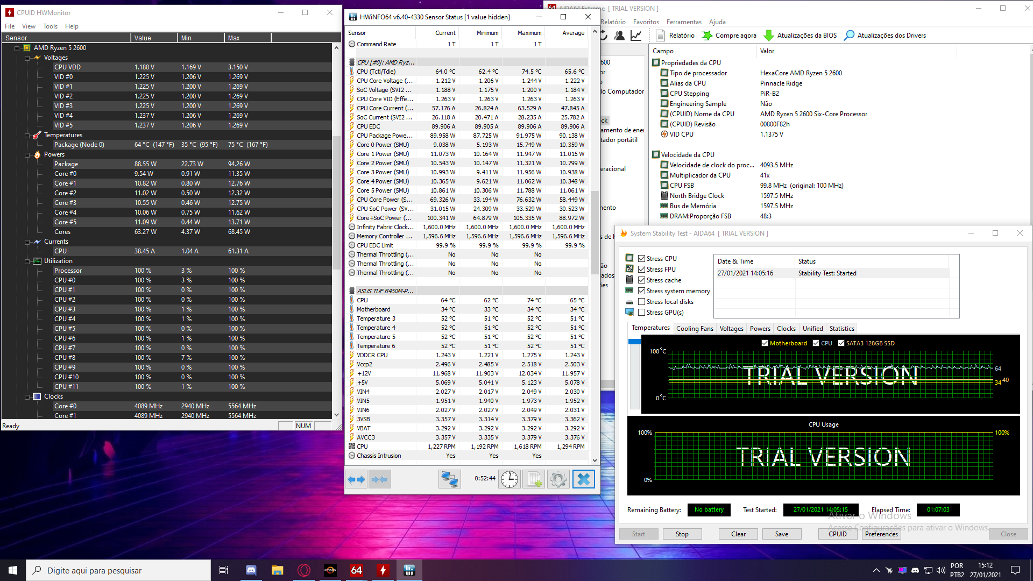Toggle Stress FPU checkbox

tap(641, 270)
